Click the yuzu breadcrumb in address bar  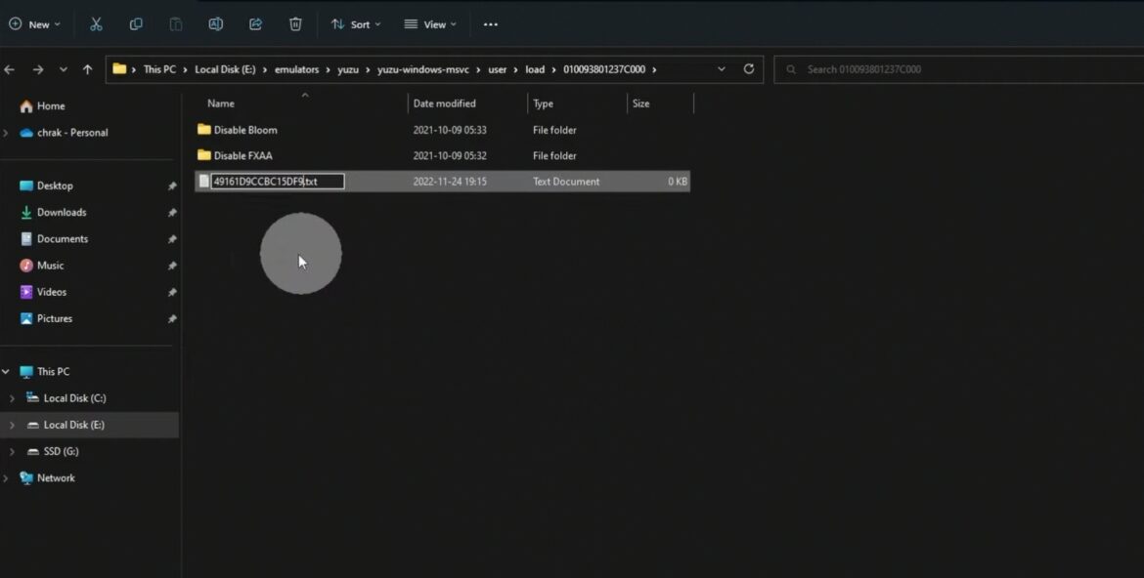348,69
